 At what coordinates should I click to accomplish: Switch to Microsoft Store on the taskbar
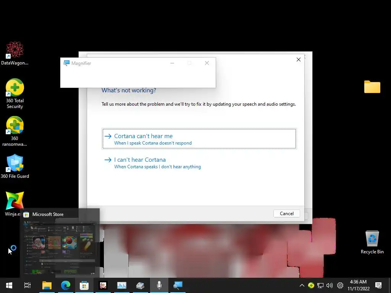click(x=84, y=285)
